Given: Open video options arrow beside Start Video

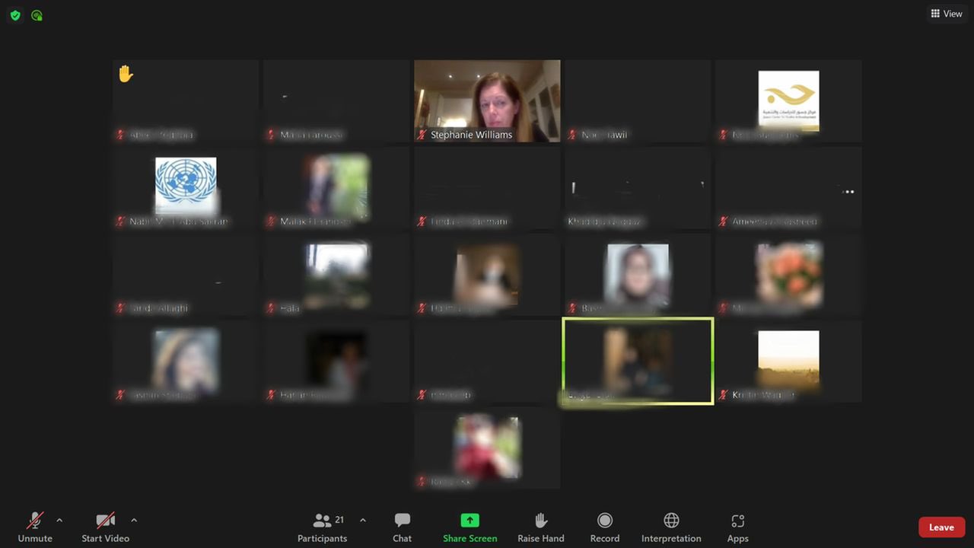Looking at the screenshot, I should tap(134, 521).
